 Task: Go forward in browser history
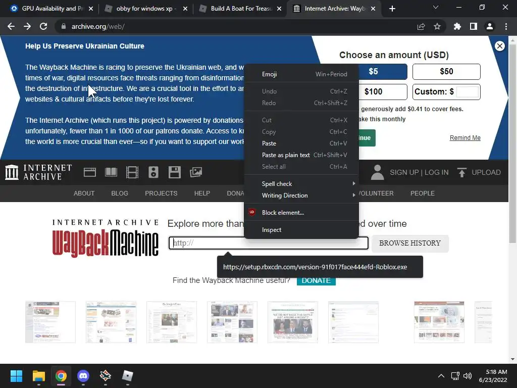pos(27,26)
